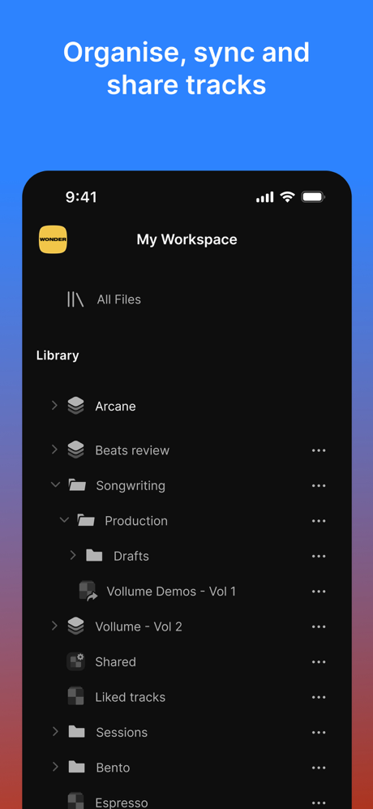This screenshot has height=809, width=373.
Task: Select the Beats review label
Action: [132, 450]
